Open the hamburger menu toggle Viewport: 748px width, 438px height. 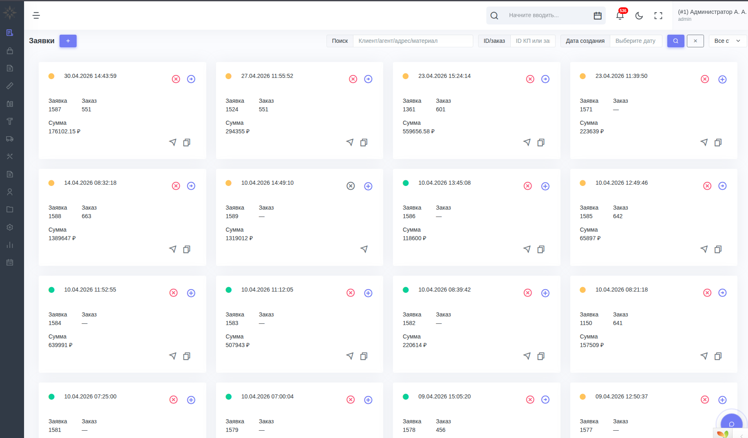(36, 15)
